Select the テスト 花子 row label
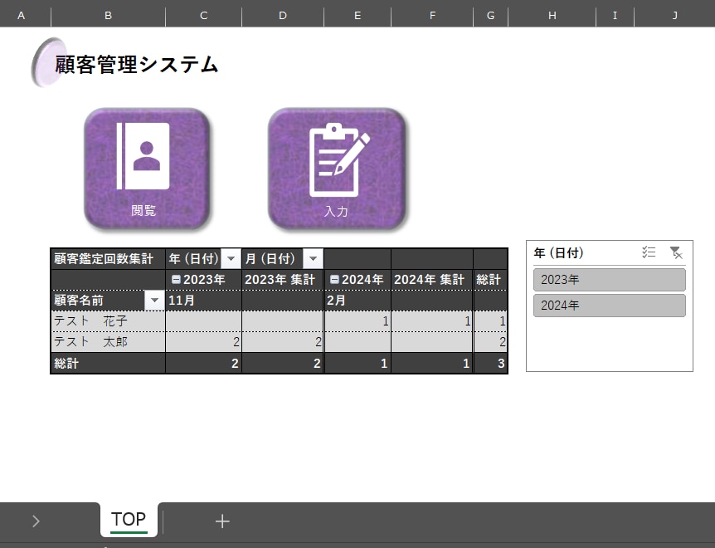 [x=108, y=321]
